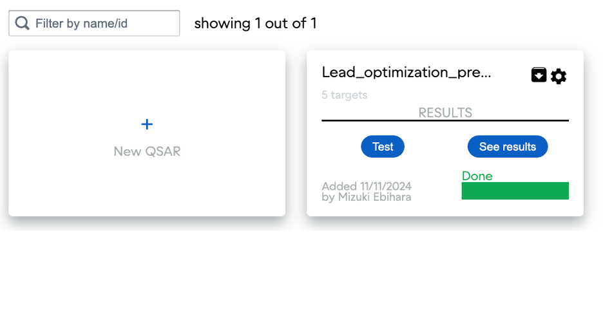The height and width of the screenshot is (309, 603).
Task: Open the Lead_optimization_pre... model title
Action: click(x=407, y=72)
